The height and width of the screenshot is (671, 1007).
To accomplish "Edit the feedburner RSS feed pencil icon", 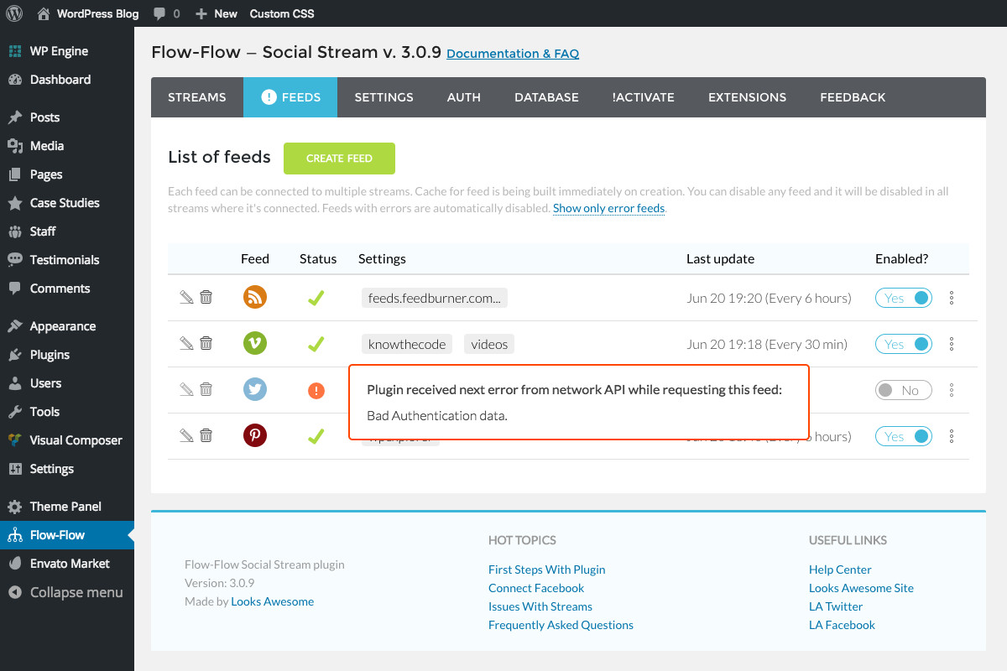I will pos(186,297).
